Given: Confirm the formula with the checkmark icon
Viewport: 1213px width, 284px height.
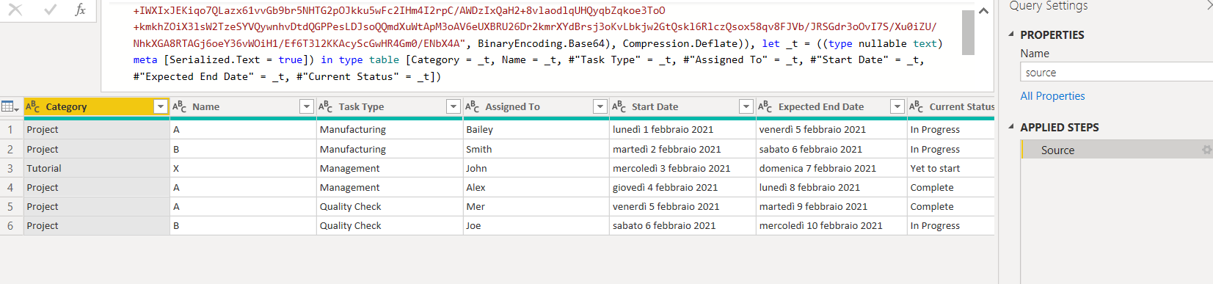Looking at the screenshot, I should coord(51,10).
